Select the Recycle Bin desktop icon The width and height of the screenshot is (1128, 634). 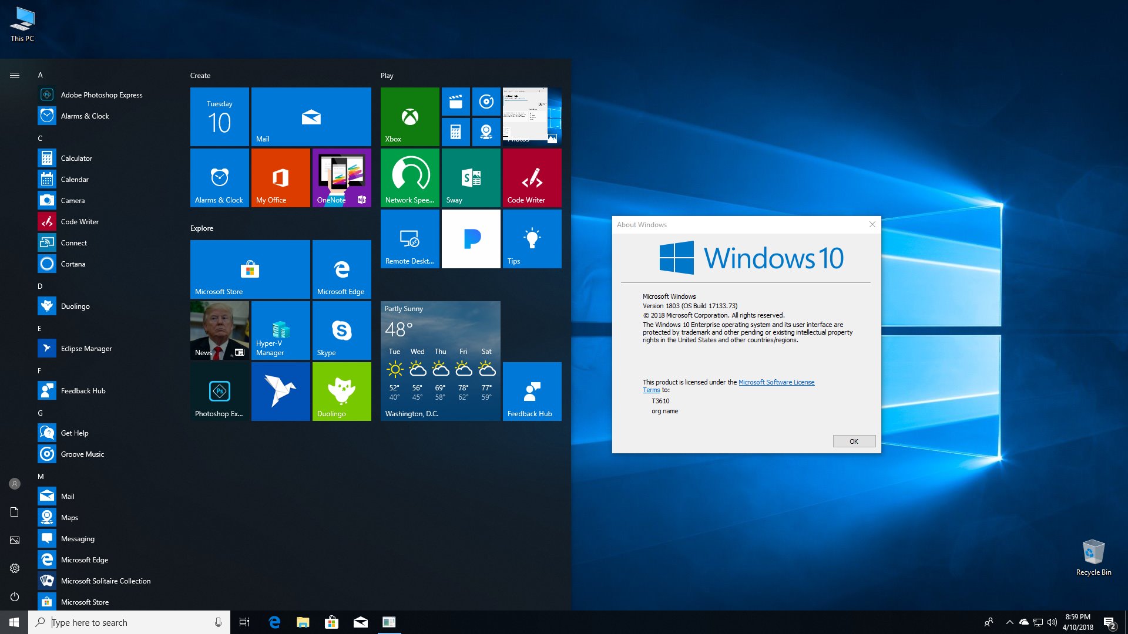click(x=1093, y=557)
